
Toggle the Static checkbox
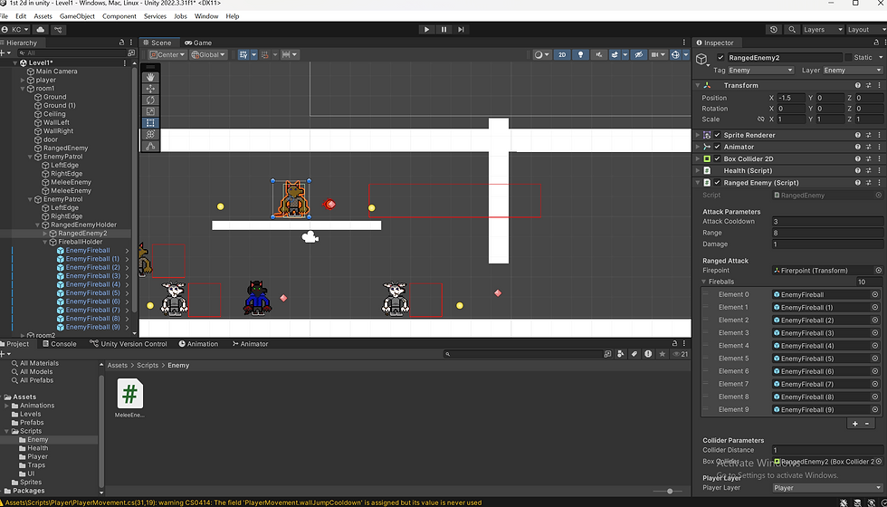pyautogui.click(x=848, y=58)
